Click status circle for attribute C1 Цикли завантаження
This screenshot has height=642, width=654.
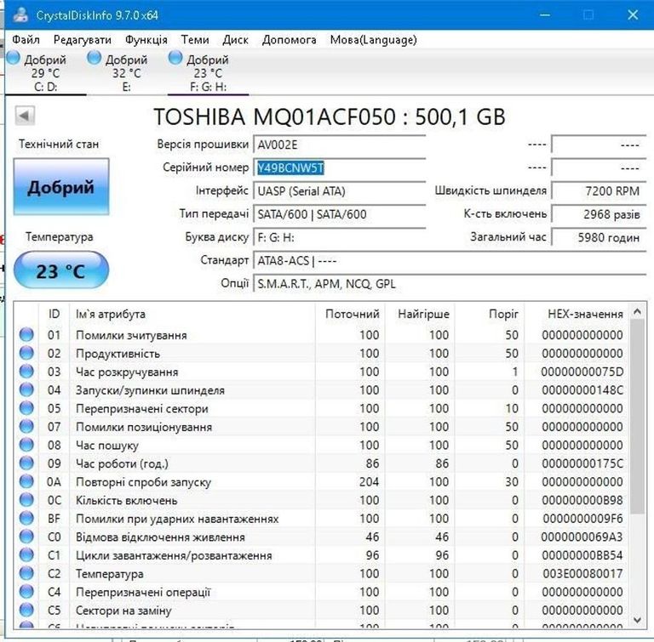point(26,554)
